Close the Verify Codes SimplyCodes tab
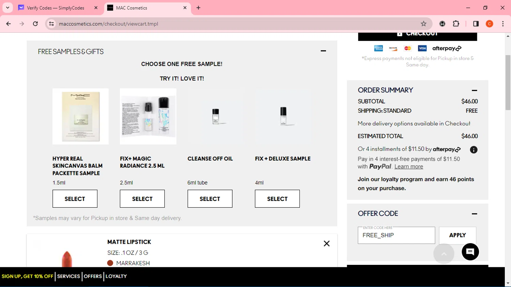 [96, 7]
